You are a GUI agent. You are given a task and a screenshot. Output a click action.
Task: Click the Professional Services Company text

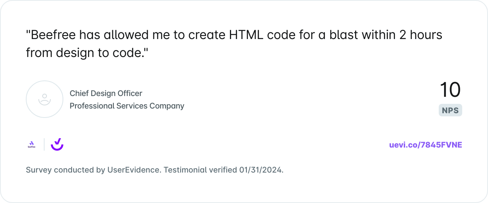point(127,106)
